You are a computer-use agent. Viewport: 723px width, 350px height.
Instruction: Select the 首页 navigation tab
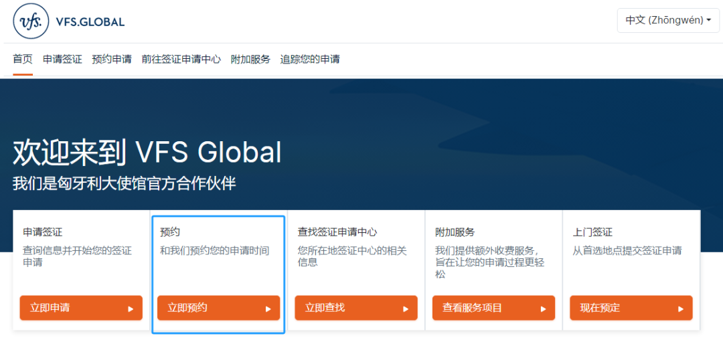(x=23, y=60)
